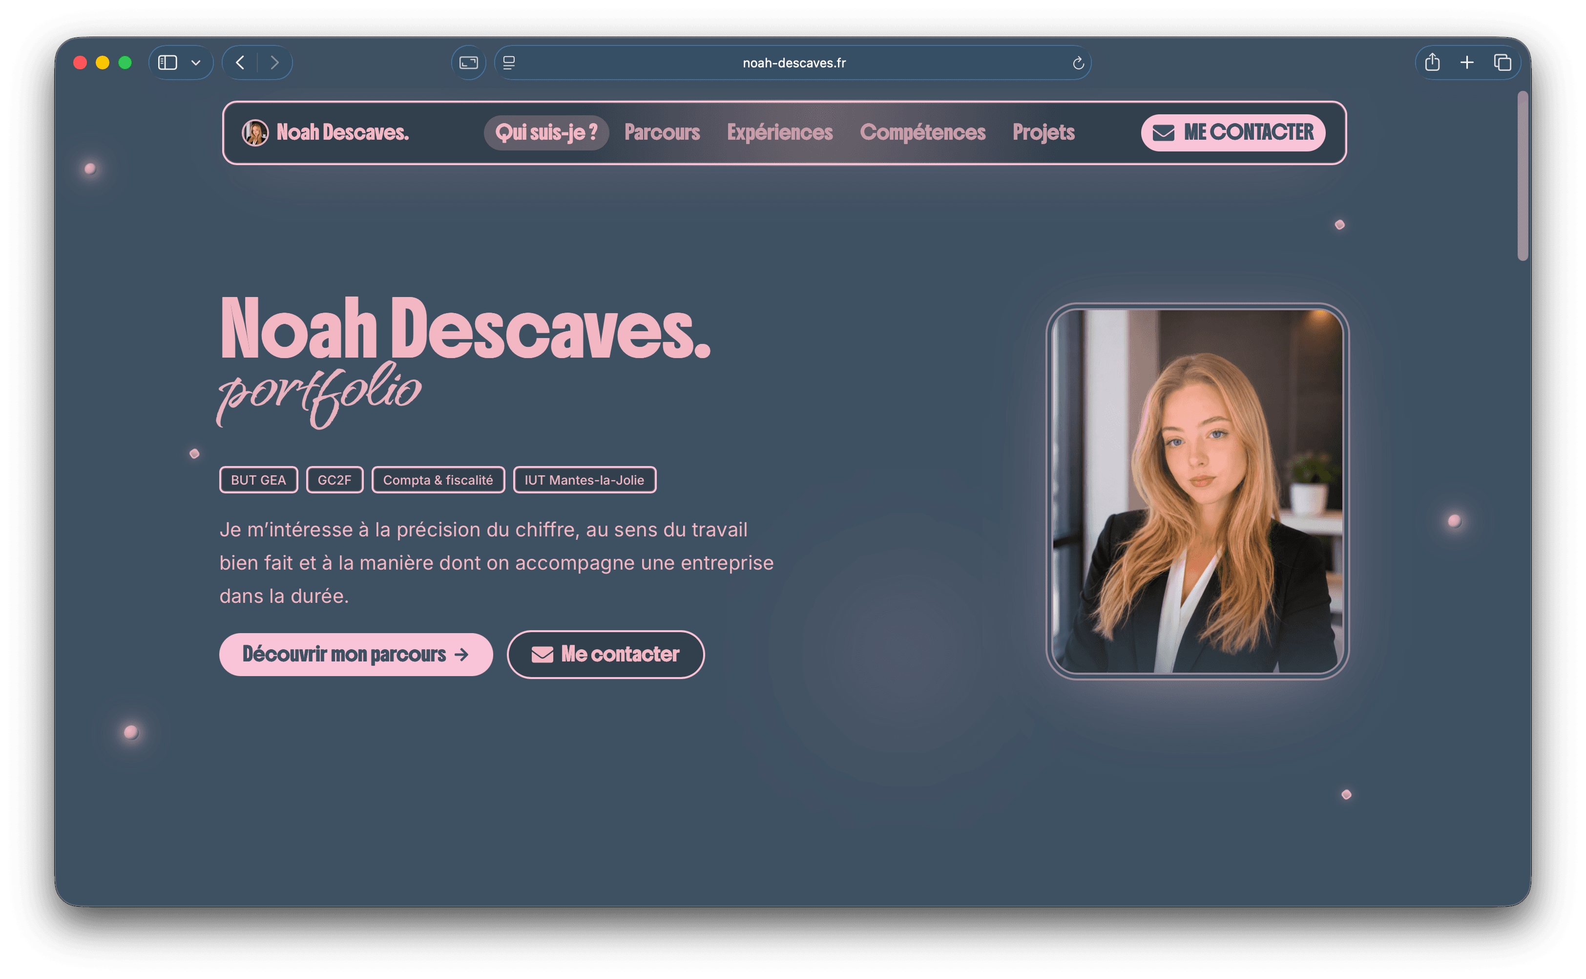Image resolution: width=1586 pixels, height=979 pixels.
Task: Click the Share icon in Safari toolbar
Action: pyautogui.click(x=1432, y=62)
